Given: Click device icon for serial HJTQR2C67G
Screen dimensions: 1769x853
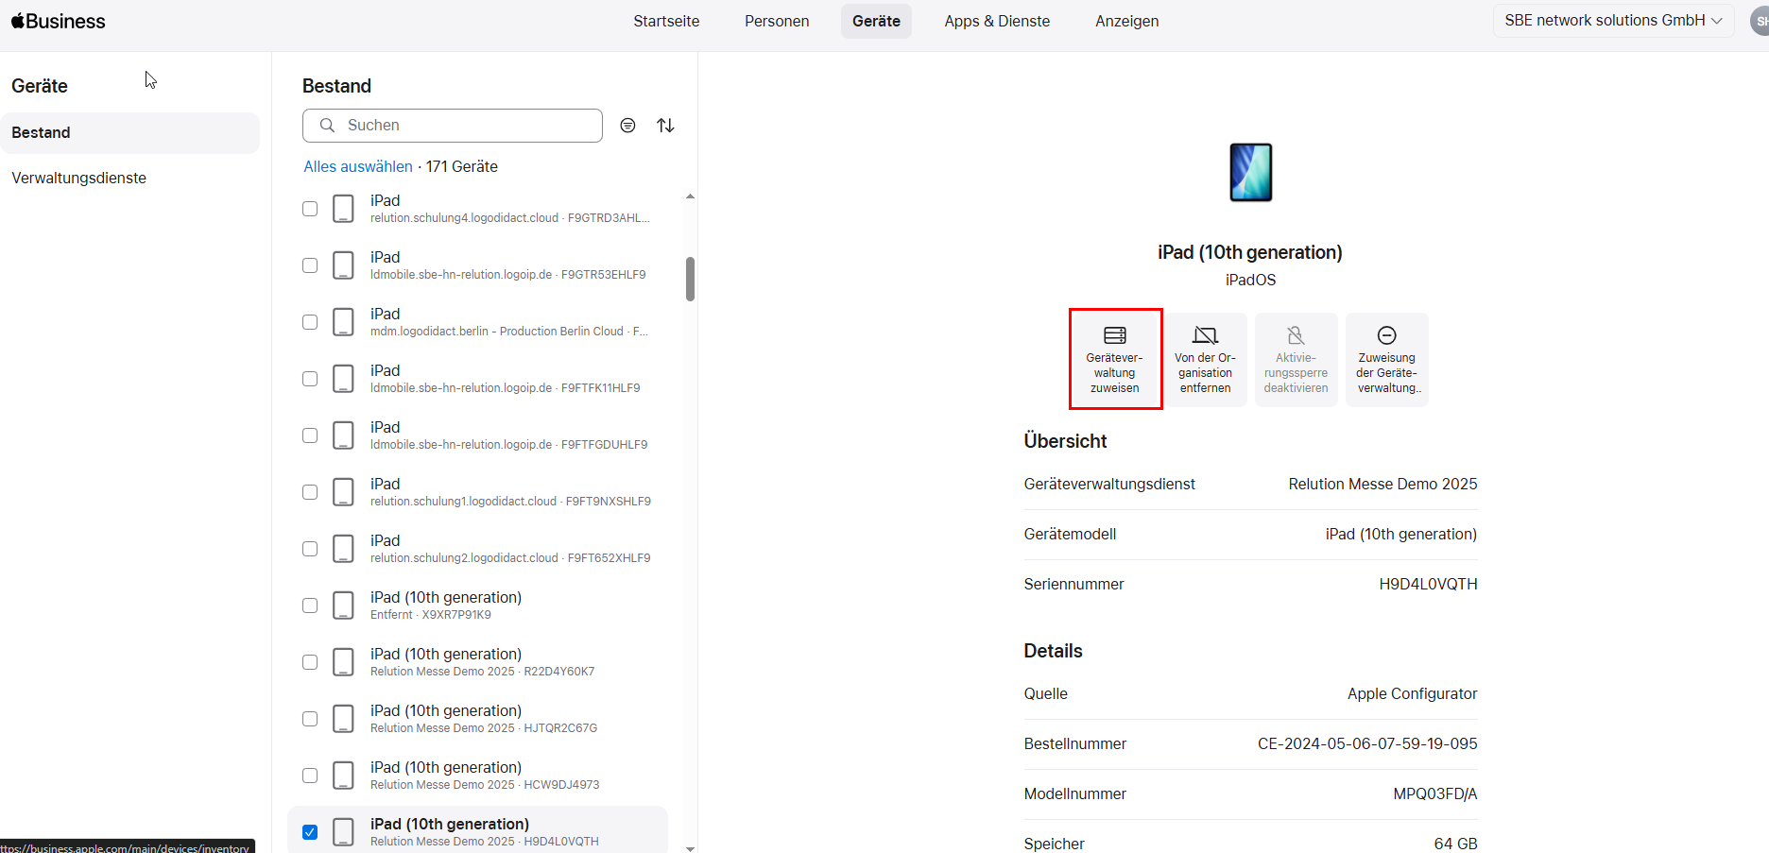Looking at the screenshot, I should click(x=344, y=719).
